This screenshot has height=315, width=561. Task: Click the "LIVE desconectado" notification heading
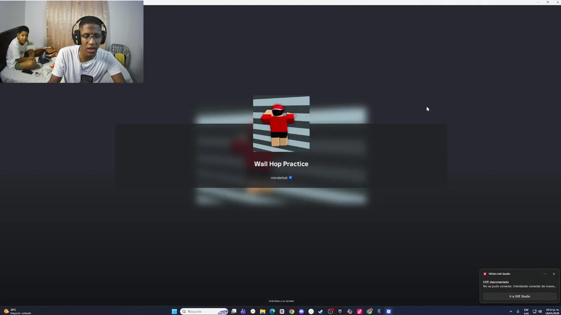tap(496, 282)
